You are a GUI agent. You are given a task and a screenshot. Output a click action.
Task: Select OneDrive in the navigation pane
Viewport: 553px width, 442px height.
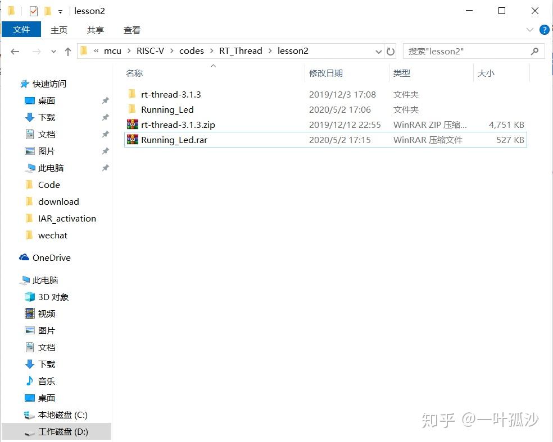51,257
